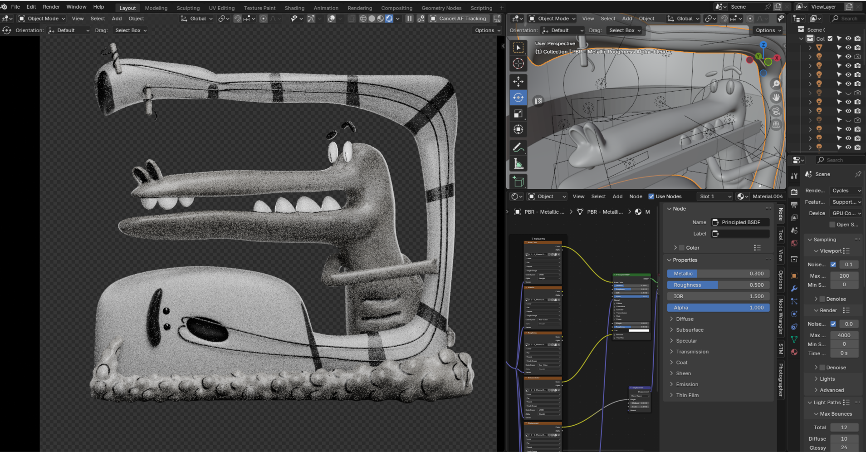Pick the Measure tool
The height and width of the screenshot is (452, 866).
click(518, 164)
